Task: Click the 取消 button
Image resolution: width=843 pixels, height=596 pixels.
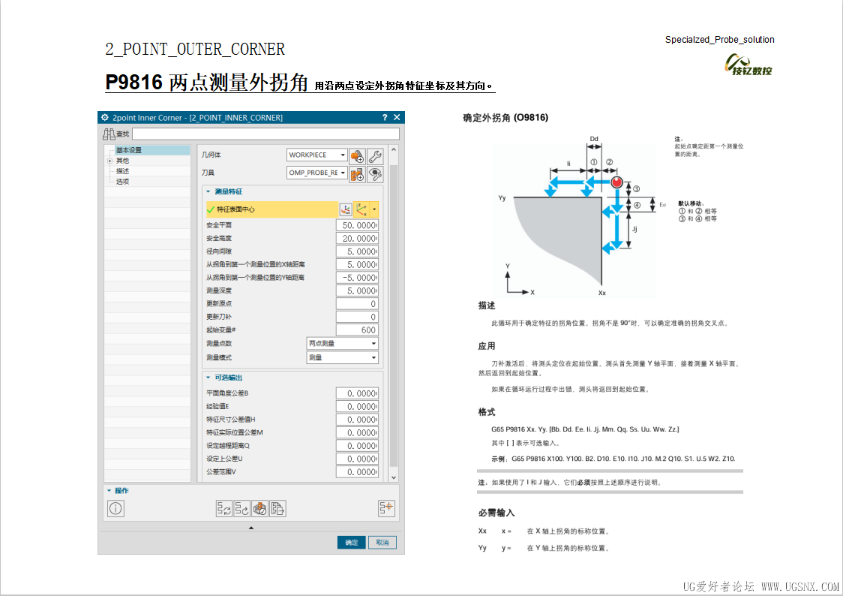Action: pos(382,542)
